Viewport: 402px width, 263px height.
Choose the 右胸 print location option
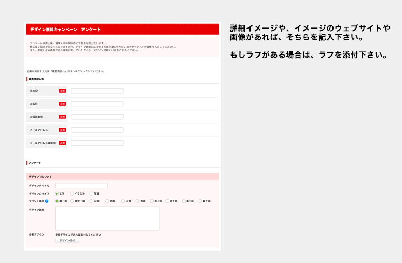[x=107, y=201]
